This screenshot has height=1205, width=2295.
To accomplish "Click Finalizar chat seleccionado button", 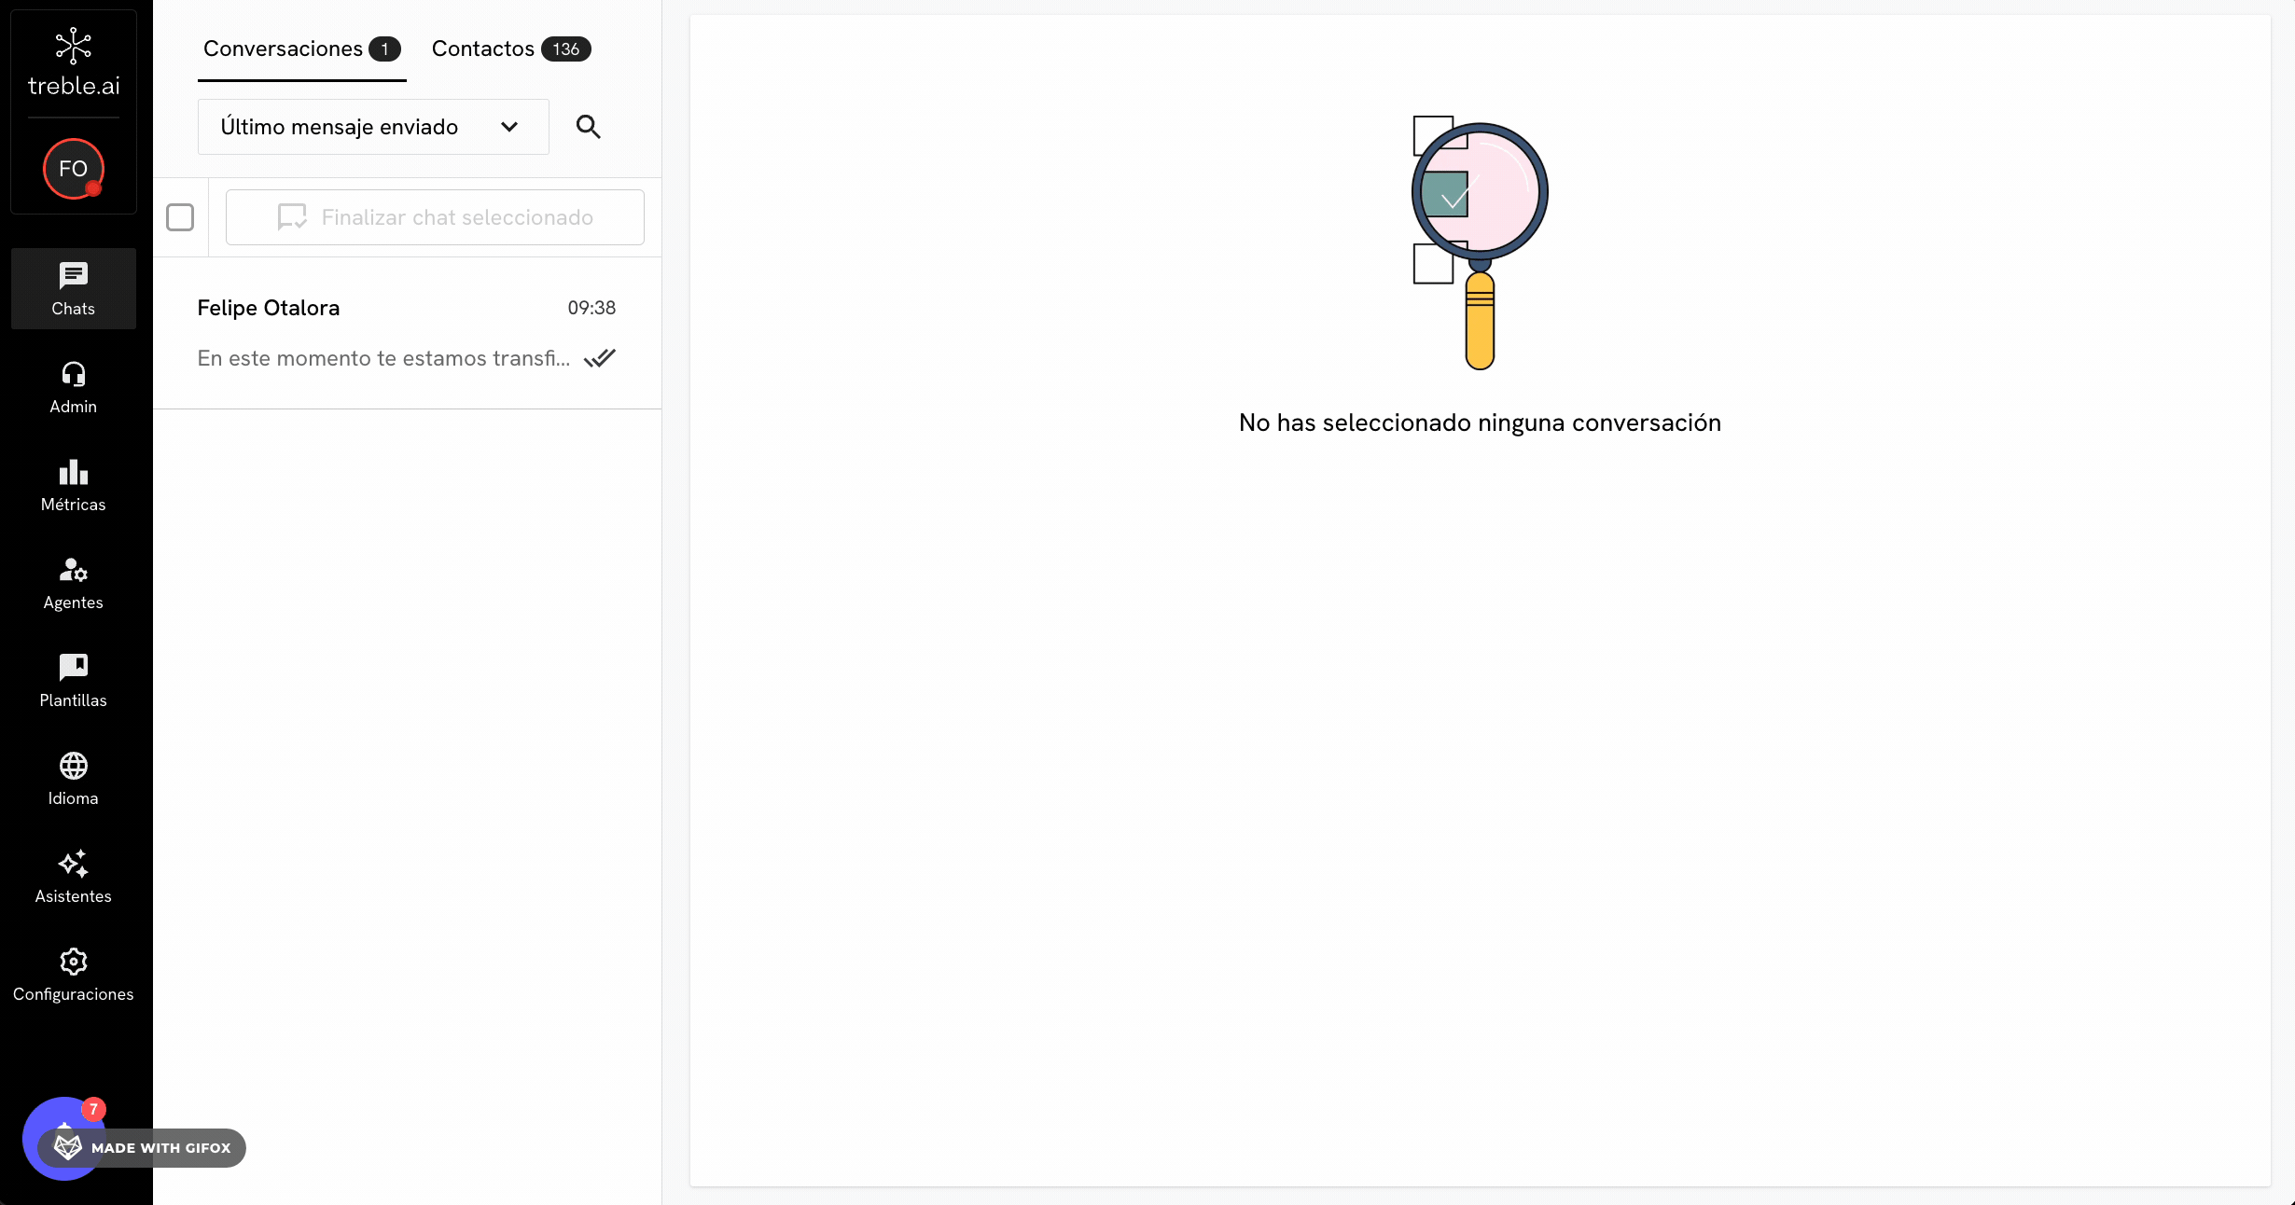I will 435,217.
